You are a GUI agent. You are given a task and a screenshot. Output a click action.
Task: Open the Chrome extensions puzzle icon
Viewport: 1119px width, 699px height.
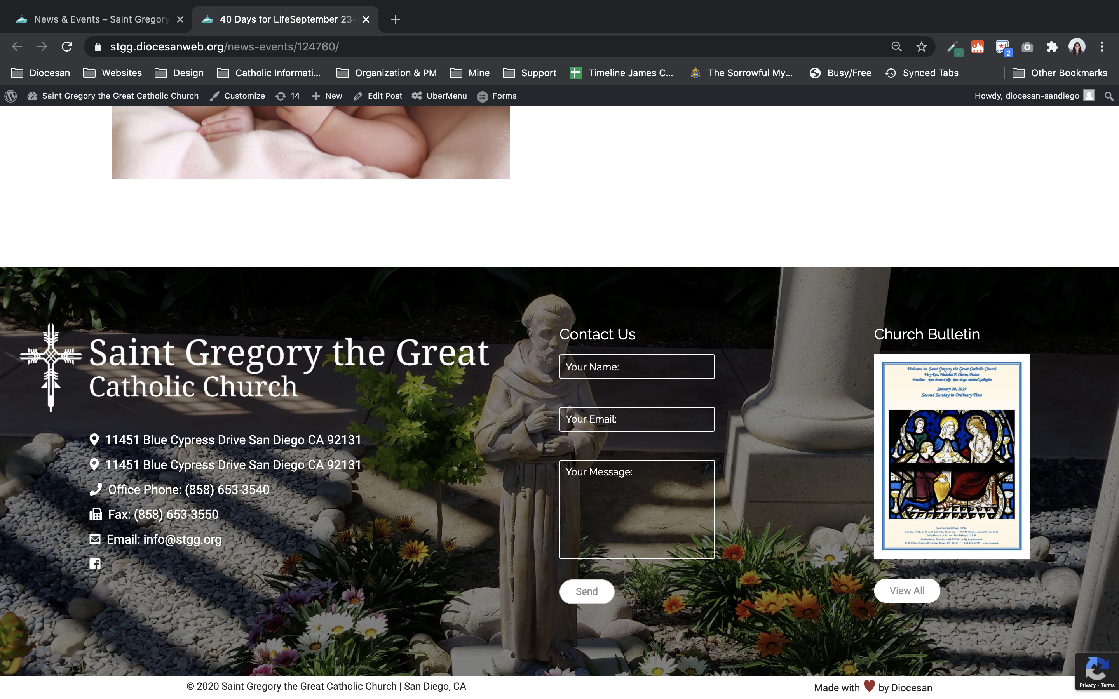[1052, 47]
